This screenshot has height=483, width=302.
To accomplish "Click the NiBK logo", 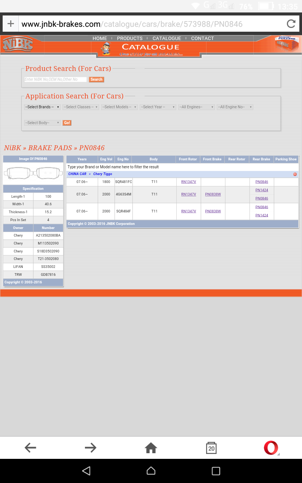I will pos(17,45).
